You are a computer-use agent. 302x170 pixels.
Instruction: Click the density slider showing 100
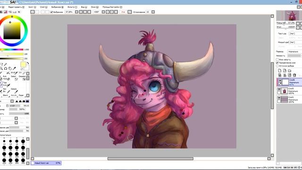point(19,113)
